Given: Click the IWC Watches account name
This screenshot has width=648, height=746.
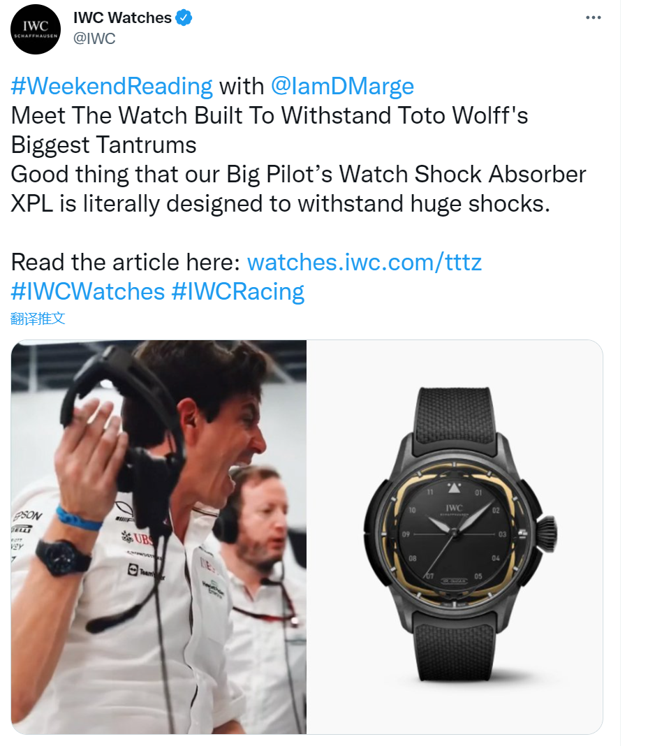Looking at the screenshot, I should (122, 17).
